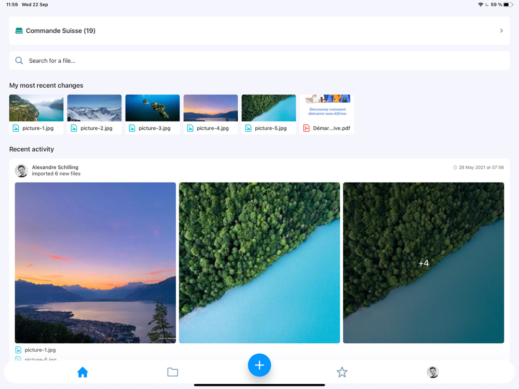Open the middle forest and lake activity image
Screen dimensions: 519x389
259,262
